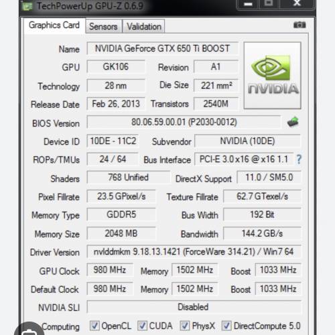Click the Texture Fillrate label
Screen dimensions: 335x335
pos(192,197)
